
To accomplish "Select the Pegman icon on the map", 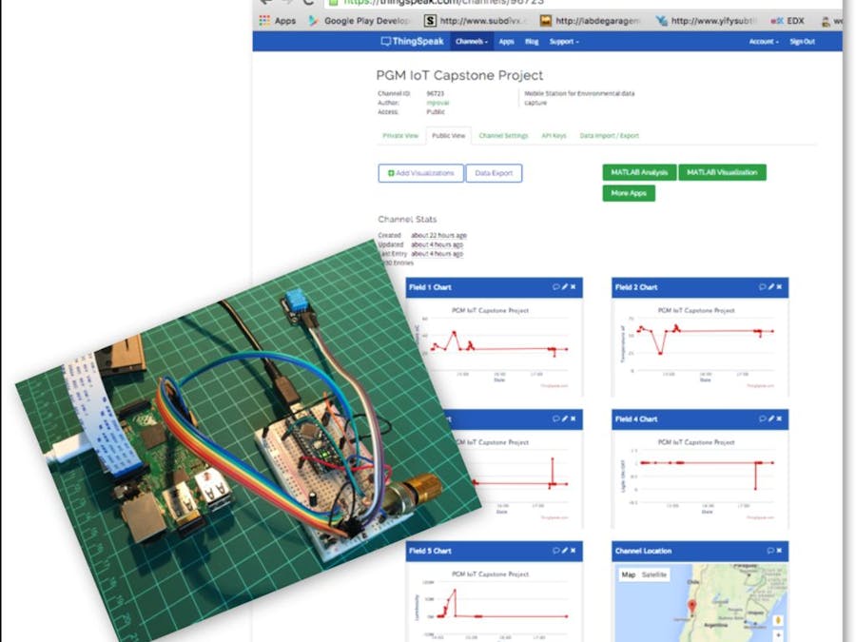I will [778, 618].
